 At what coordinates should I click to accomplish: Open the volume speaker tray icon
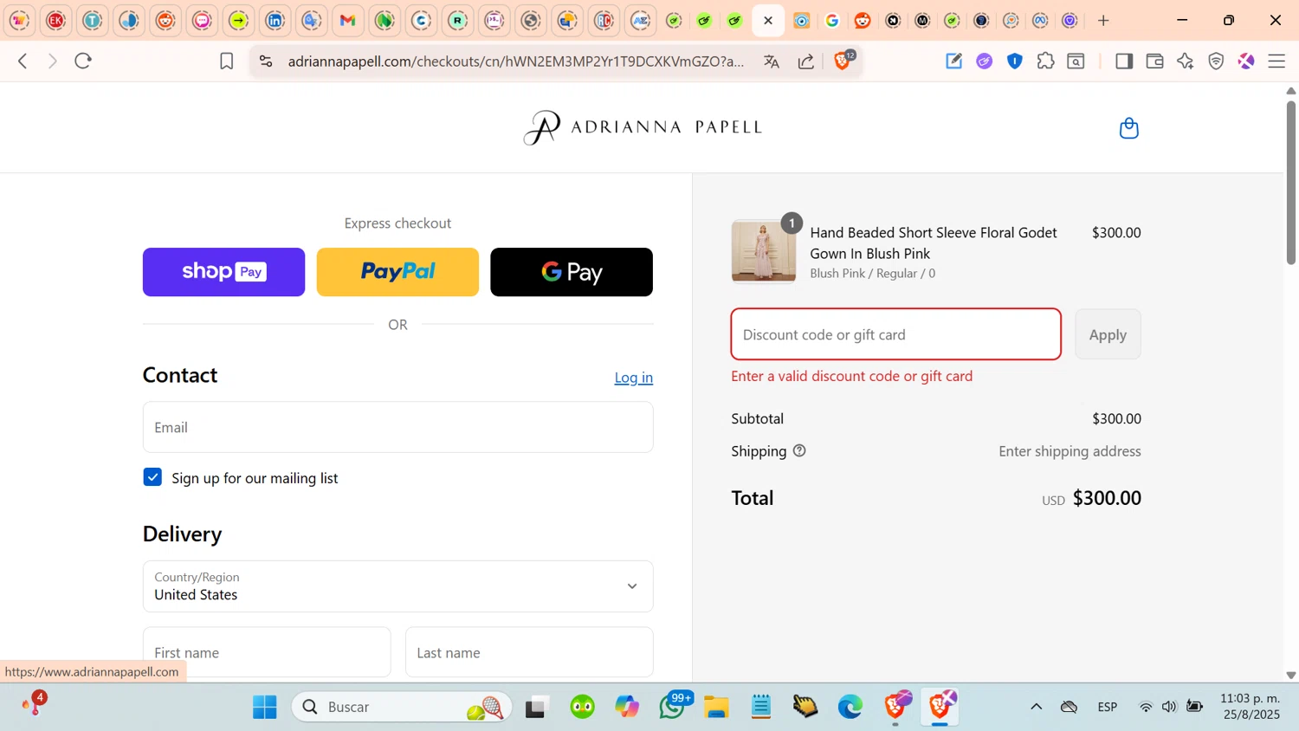(1169, 707)
